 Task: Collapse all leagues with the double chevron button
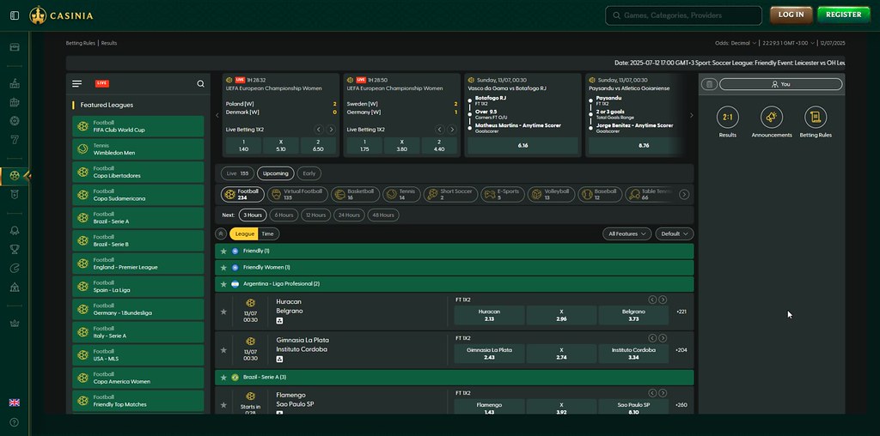pyautogui.click(x=221, y=233)
